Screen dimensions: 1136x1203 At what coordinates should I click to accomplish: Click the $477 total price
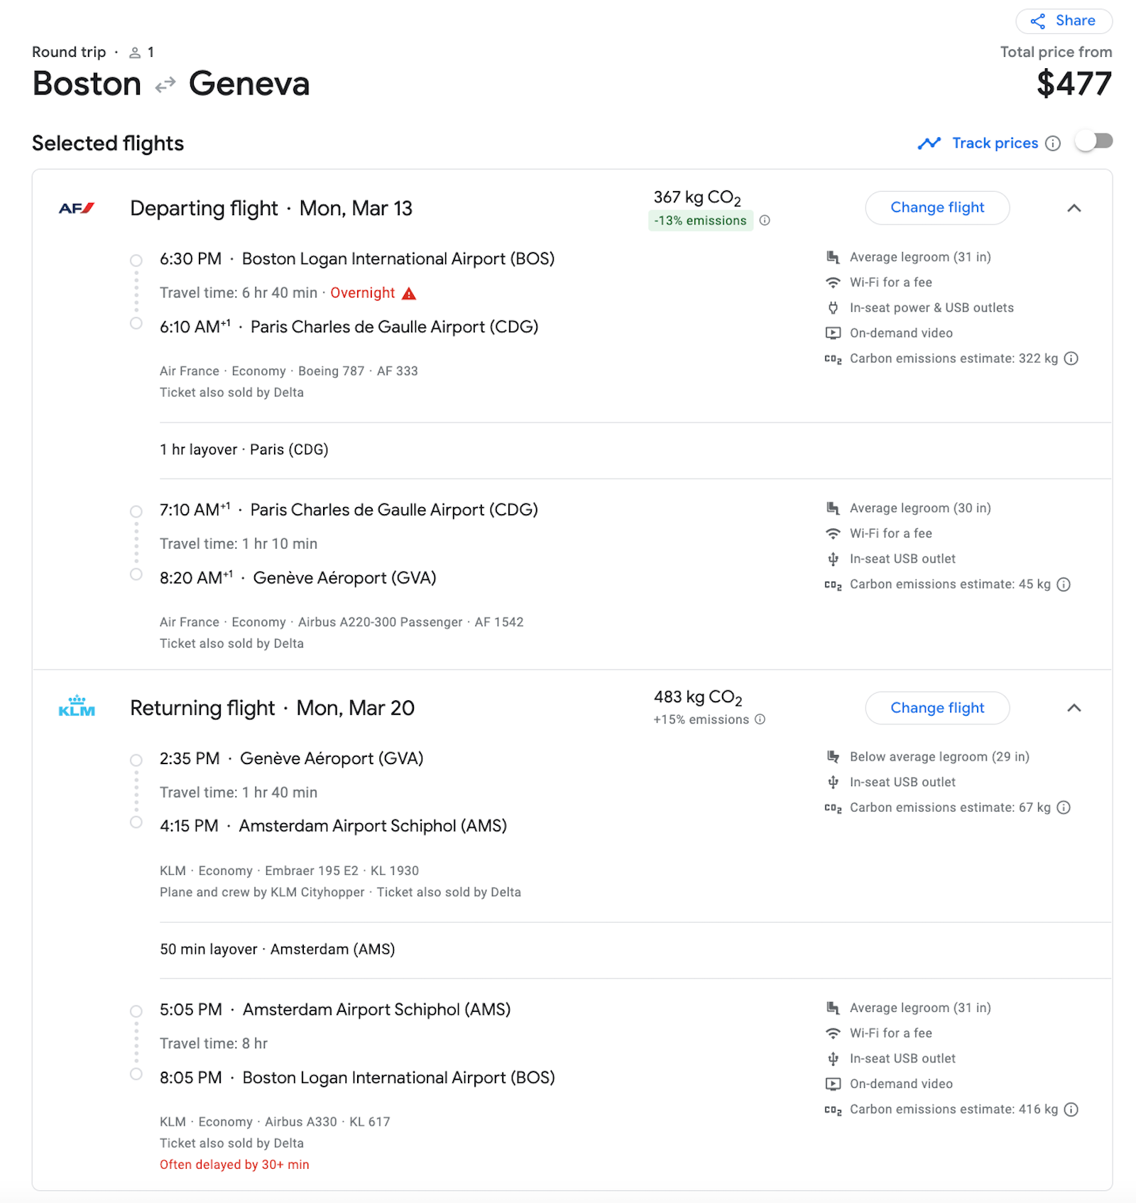click(x=1074, y=84)
